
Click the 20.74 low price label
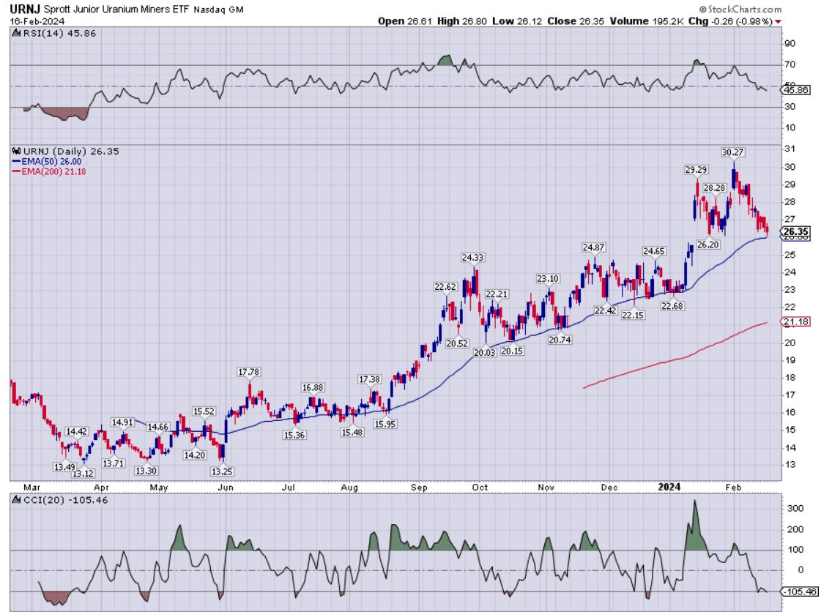tap(560, 340)
